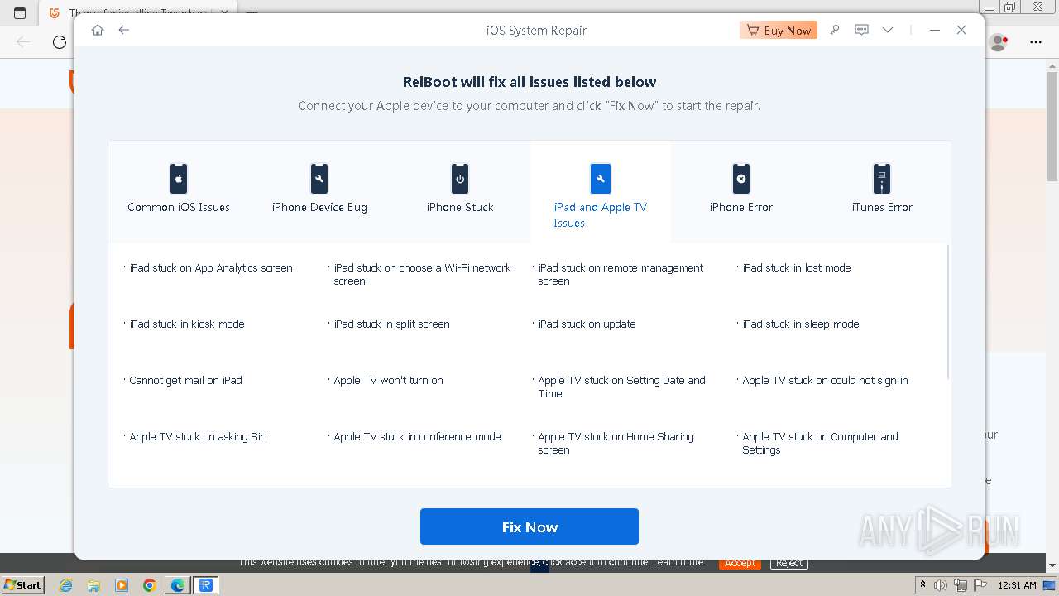The image size is (1059, 596).
Task: Click 'Apple TV stuck on could not sign in'
Action: click(825, 381)
